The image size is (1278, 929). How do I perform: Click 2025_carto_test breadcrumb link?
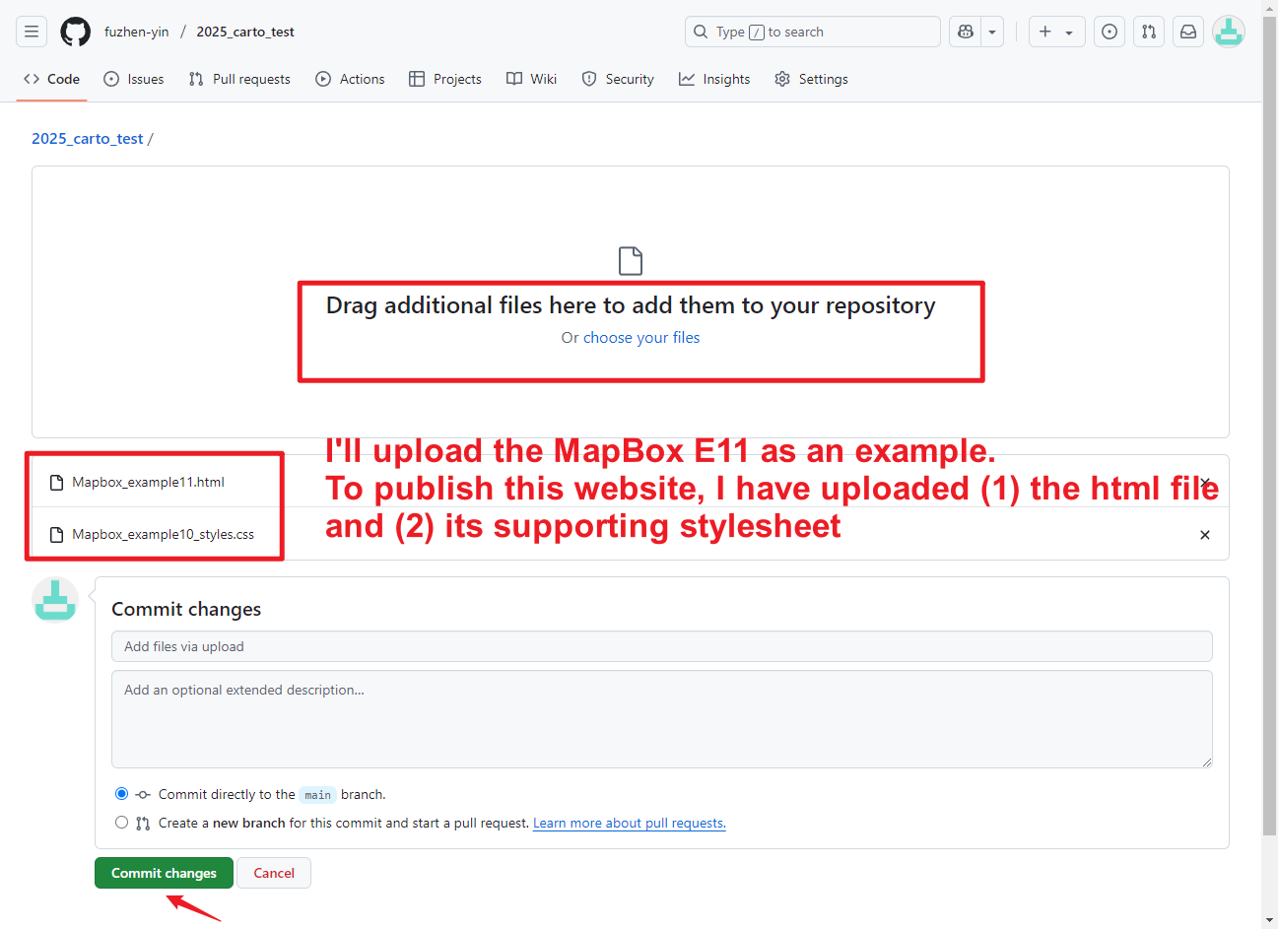[88, 139]
